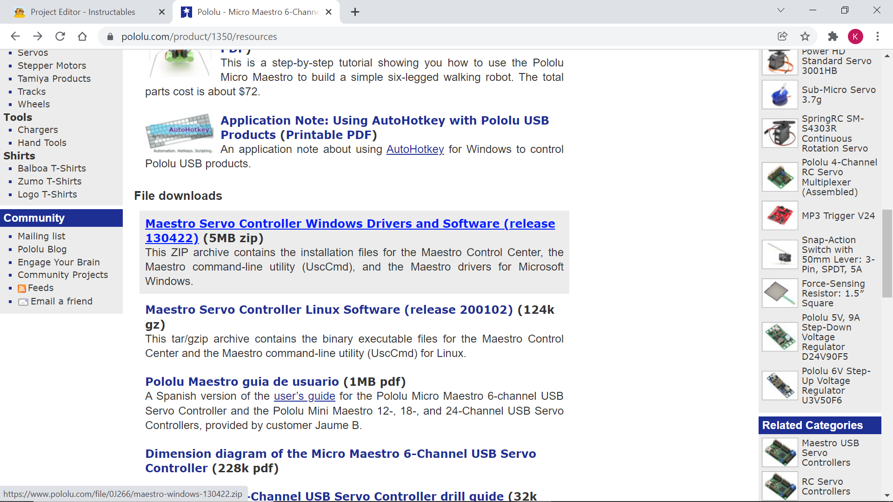893x502 pixels.
Task: Download Maestro Servo Controller Linux Software
Action: coord(329,310)
